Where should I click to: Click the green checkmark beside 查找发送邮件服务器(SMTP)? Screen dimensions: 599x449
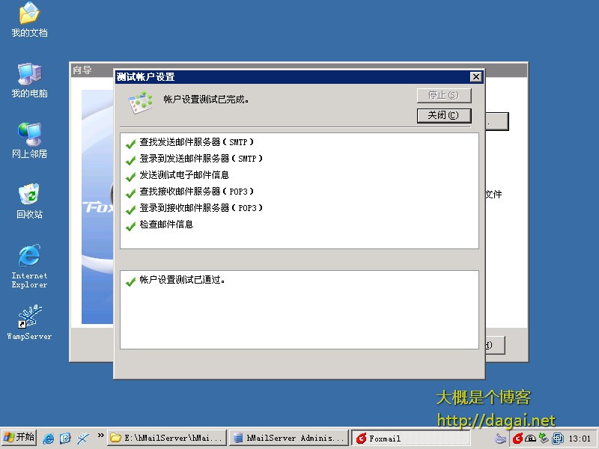pyautogui.click(x=130, y=142)
